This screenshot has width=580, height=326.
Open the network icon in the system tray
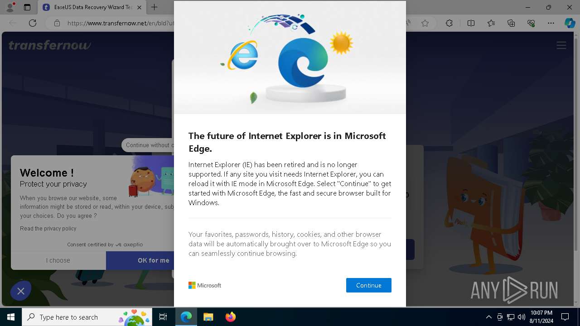click(x=511, y=317)
